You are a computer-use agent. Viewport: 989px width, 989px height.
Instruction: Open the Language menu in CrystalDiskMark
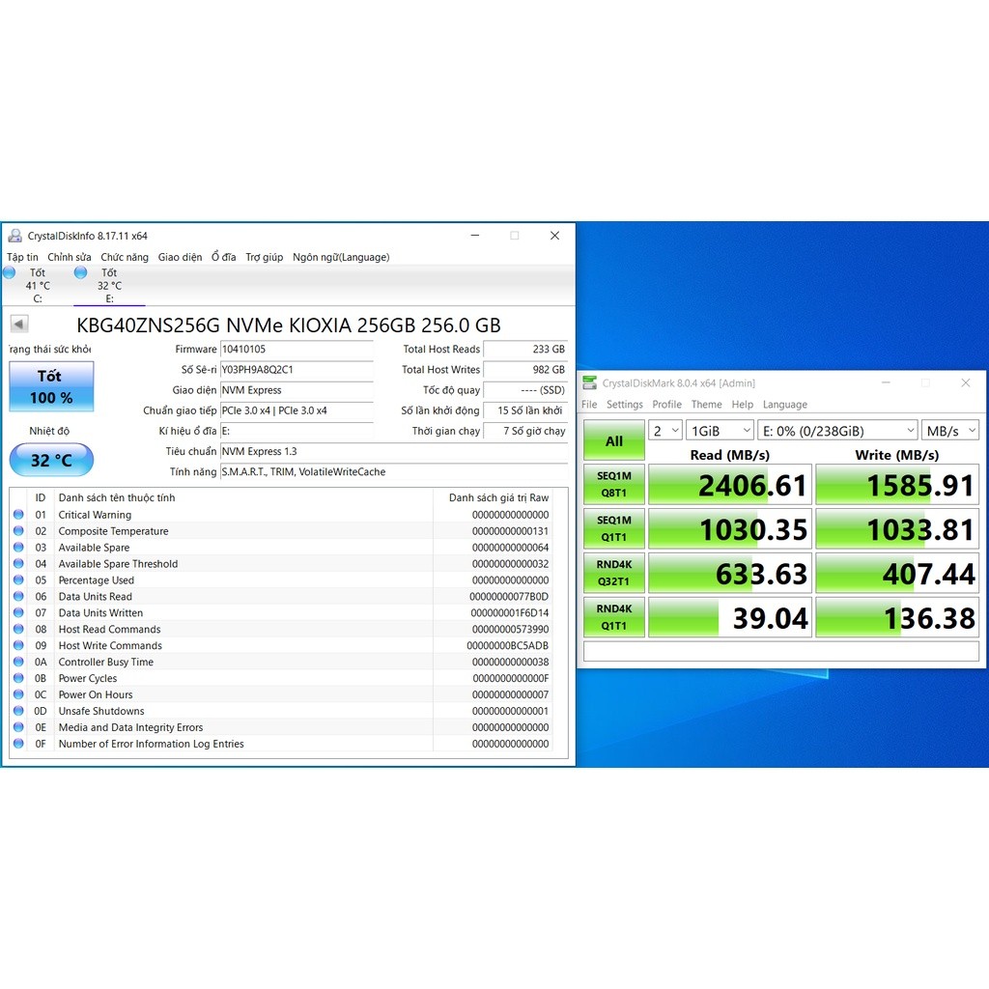[784, 405]
